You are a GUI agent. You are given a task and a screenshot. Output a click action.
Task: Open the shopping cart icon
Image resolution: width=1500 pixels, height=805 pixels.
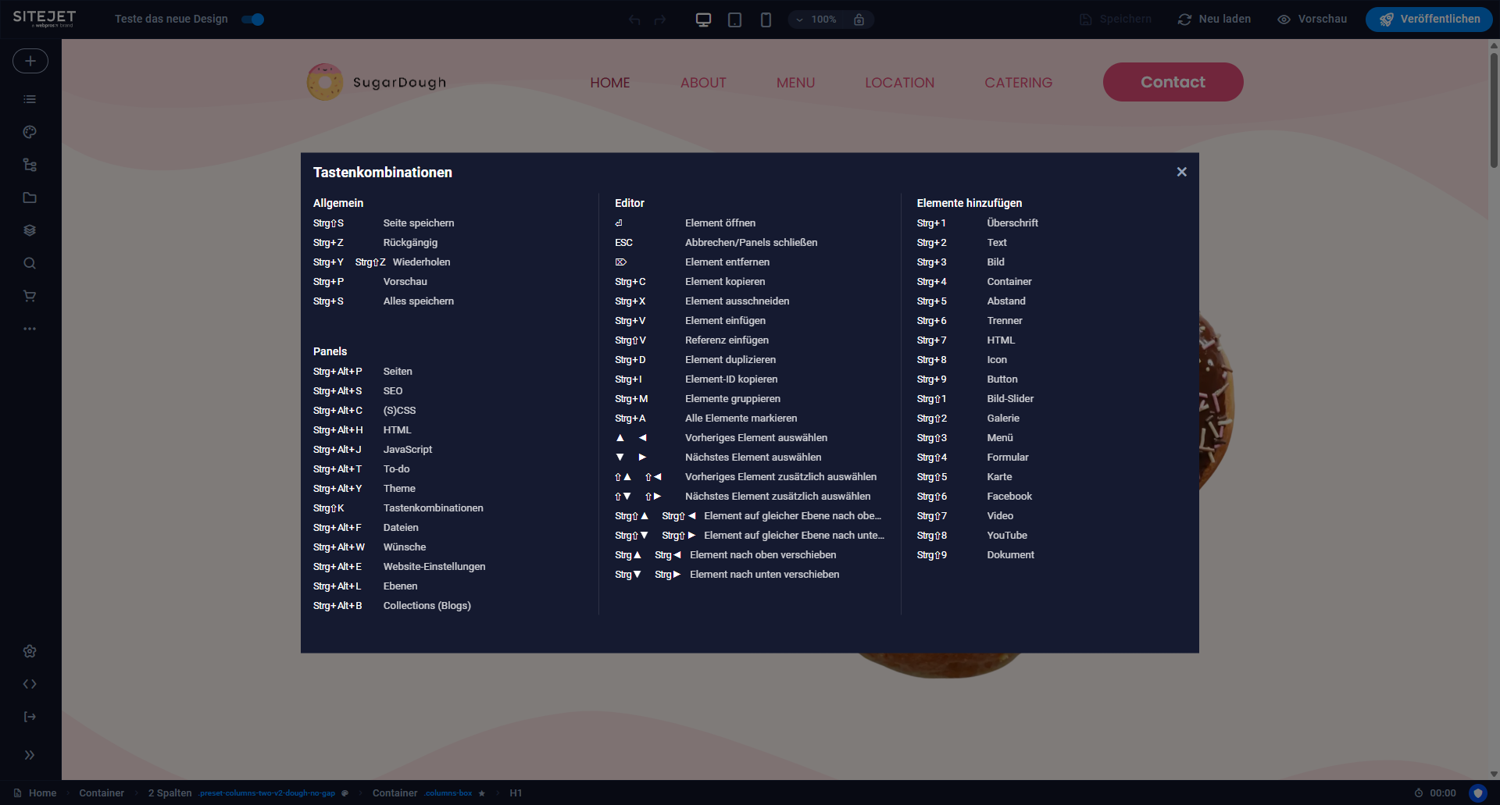point(30,296)
